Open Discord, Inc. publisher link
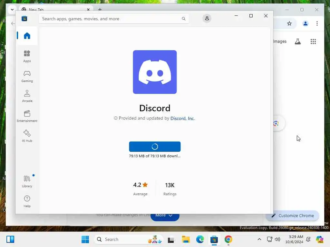Screen dimensions: 330x247 coord(182,118)
